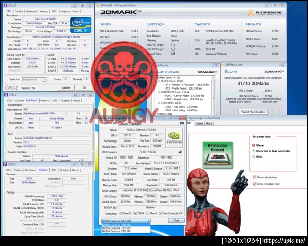
Task: Click the CPU-Z title icon of the Memory tab window
Action: pos(5,164)
